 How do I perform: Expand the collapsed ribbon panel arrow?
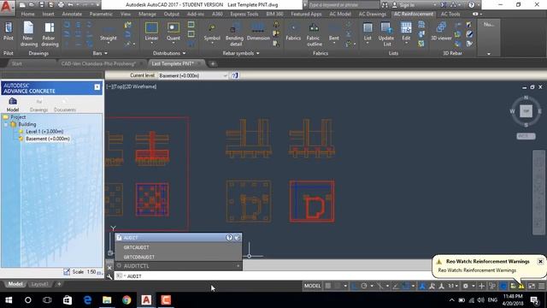[x=488, y=54]
